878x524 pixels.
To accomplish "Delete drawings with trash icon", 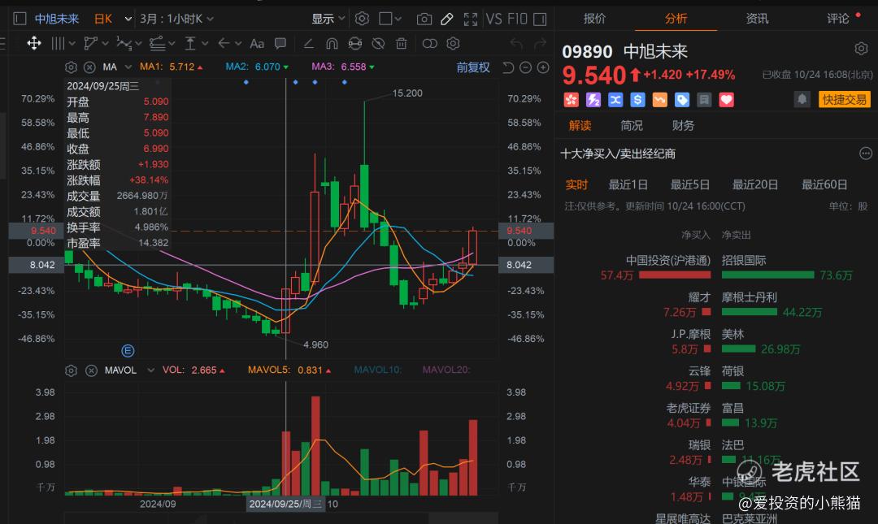I will click(x=401, y=43).
